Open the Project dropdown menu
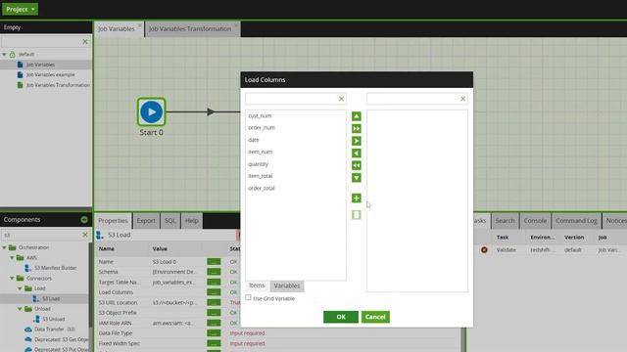The image size is (627, 352). tap(20, 9)
